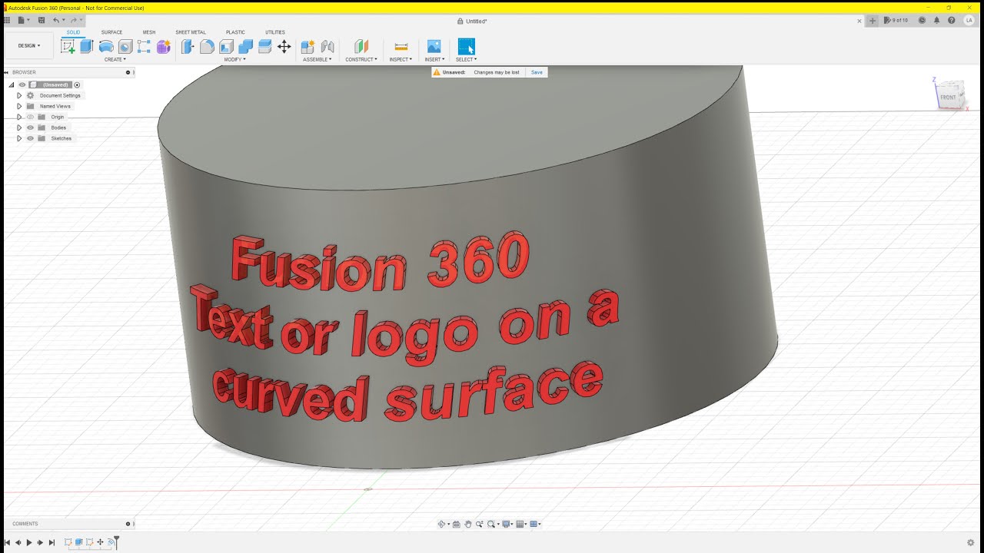Viewport: 984px width, 553px height.
Task: Click the Save disk icon
Action: click(41, 20)
